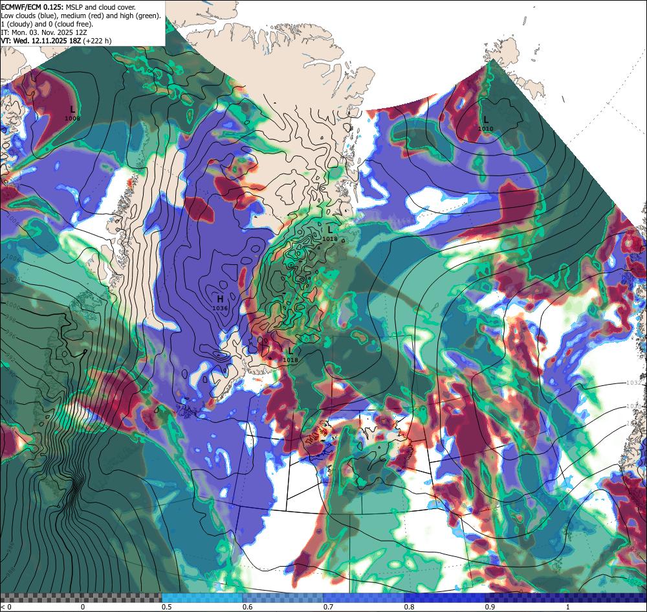Select the 0.6–0.7 legend color swatch
The height and width of the screenshot is (612, 647).
coord(283,598)
